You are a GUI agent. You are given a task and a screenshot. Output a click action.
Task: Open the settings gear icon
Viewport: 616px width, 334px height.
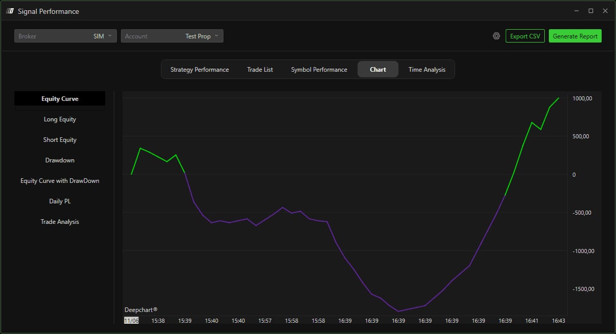[x=496, y=36]
